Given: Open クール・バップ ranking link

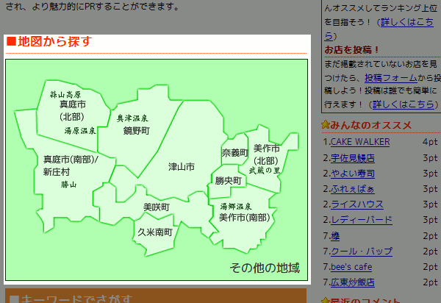Looking at the screenshot, I should pyautogui.click(x=362, y=251).
